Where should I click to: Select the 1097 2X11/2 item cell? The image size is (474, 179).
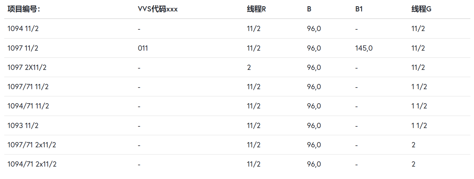point(27,68)
